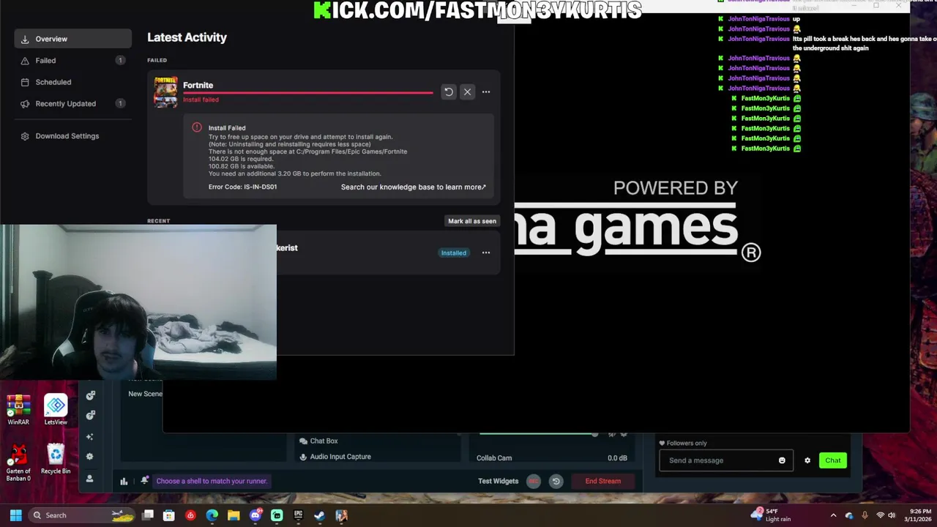Image resolution: width=937 pixels, height=527 pixels.
Task: Open Steam from the taskbar
Action: [x=320, y=515]
